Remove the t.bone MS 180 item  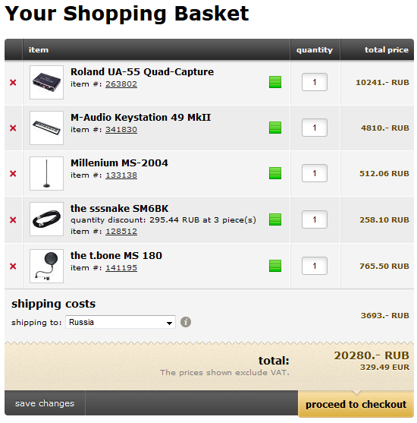pos(13,267)
